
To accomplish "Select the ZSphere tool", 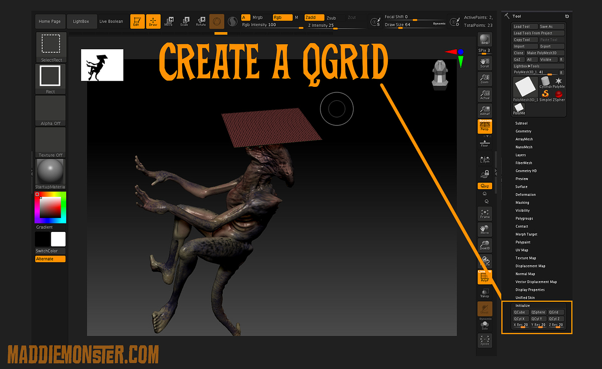I will point(559,96).
